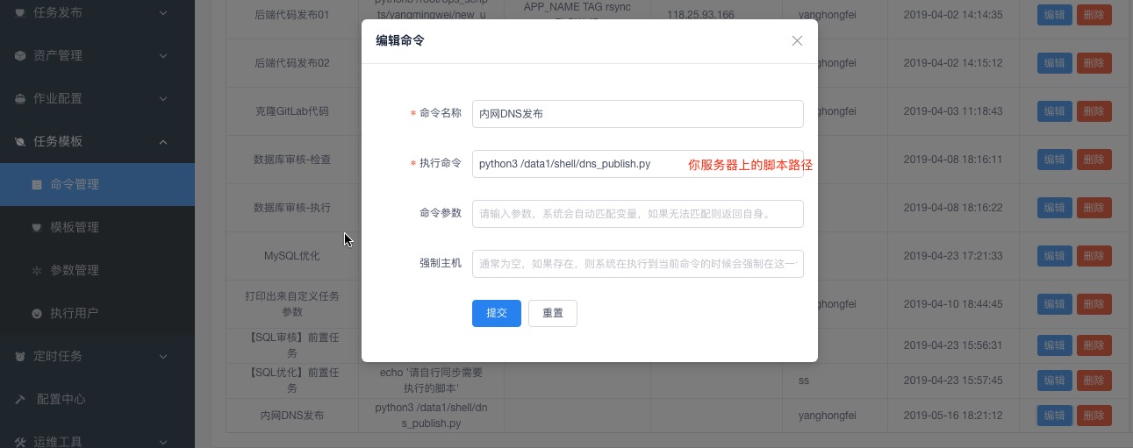The image size is (1133, 448).
Task: Click timestamp 2019-04-23 17:21:33
Action: 953,256
